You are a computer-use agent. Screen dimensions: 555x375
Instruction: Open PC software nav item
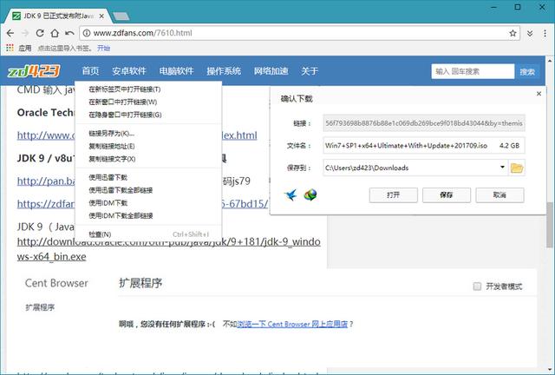point(176,71)
